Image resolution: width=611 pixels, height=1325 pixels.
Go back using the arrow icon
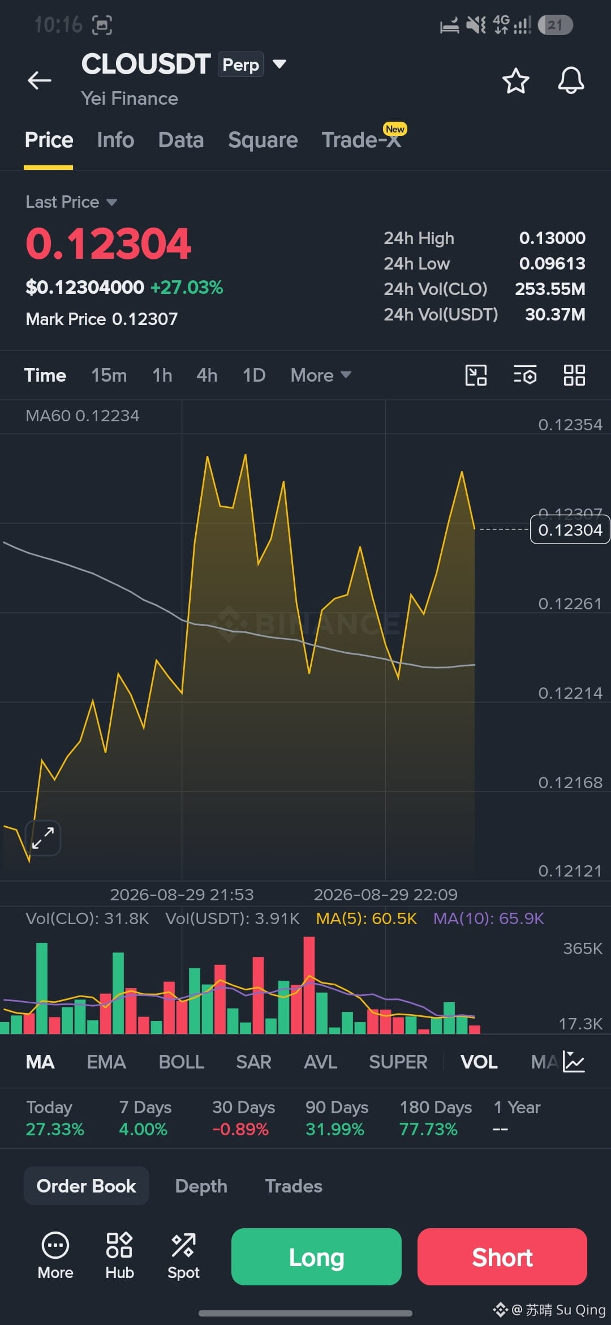(x=40, y=80)
